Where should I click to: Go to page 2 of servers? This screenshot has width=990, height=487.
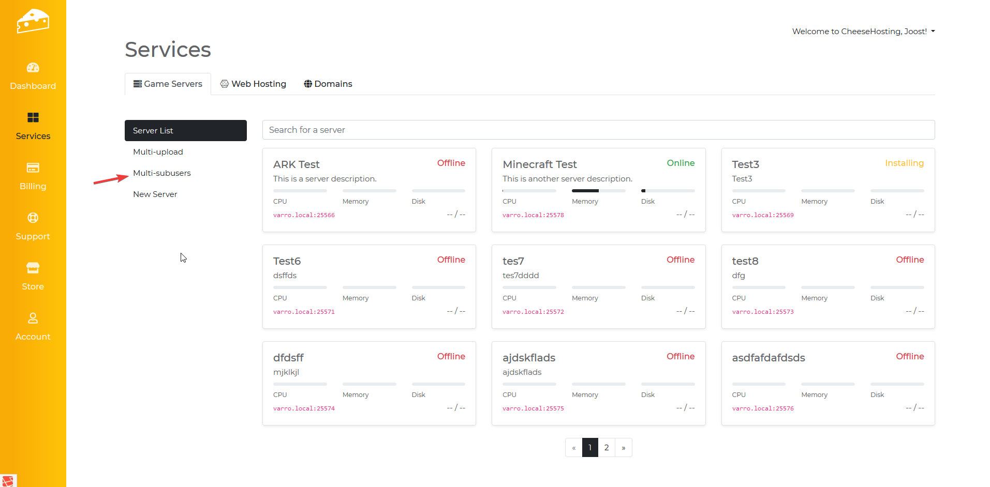pos(607,448)
